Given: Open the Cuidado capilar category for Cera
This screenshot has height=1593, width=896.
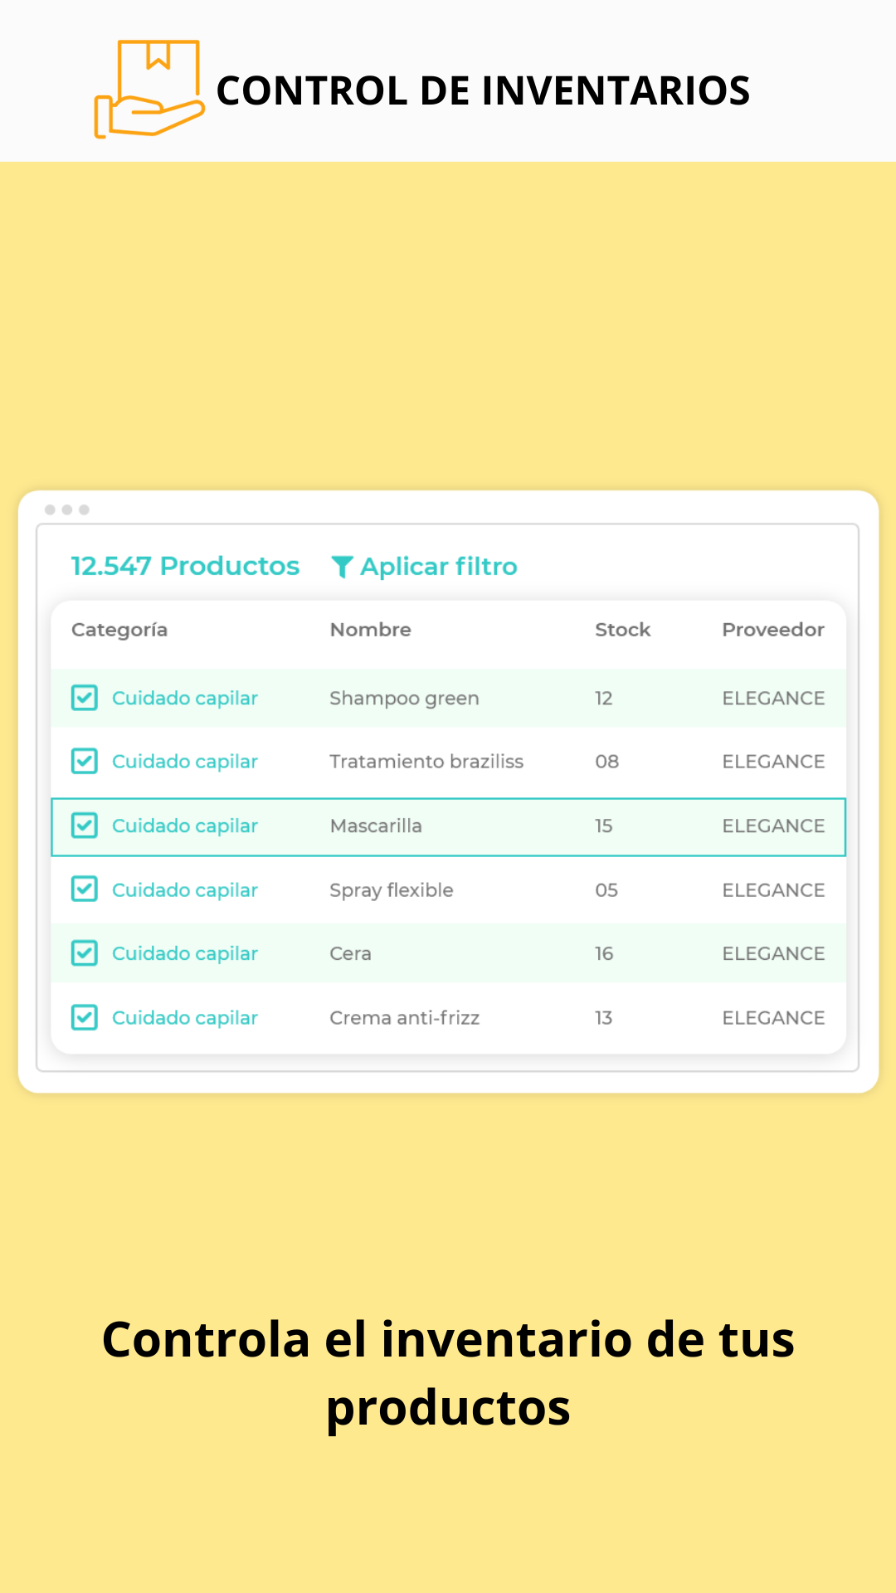Looking at the screenshot, I should click(185, 953).
